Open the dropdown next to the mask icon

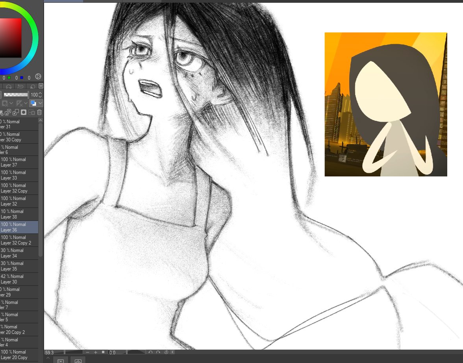pyautogui.click(x=11, y=104)
